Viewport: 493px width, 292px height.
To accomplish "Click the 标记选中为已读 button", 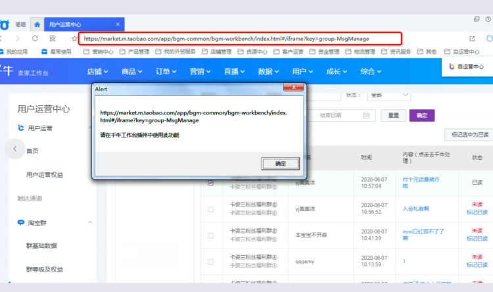I will (470, 135).
